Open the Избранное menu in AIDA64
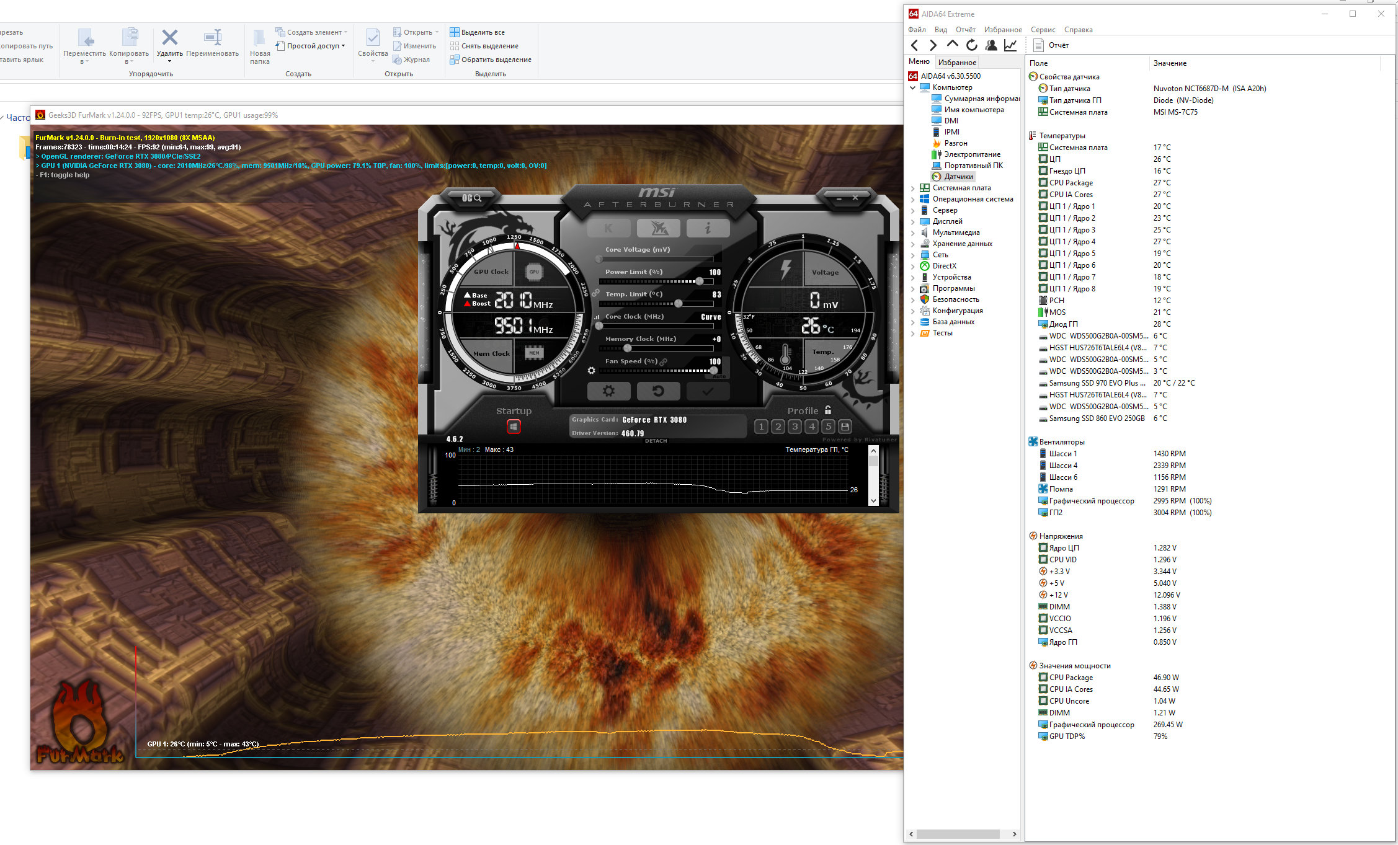This screenshot has height=845, width=1398. (x=1003, y=30)
